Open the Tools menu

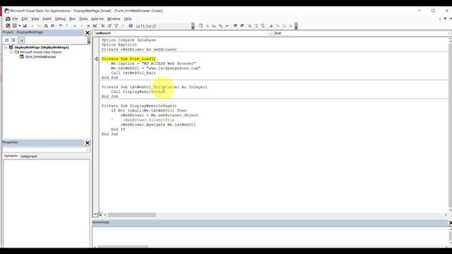pyautogui.click(x=83, y=19)
